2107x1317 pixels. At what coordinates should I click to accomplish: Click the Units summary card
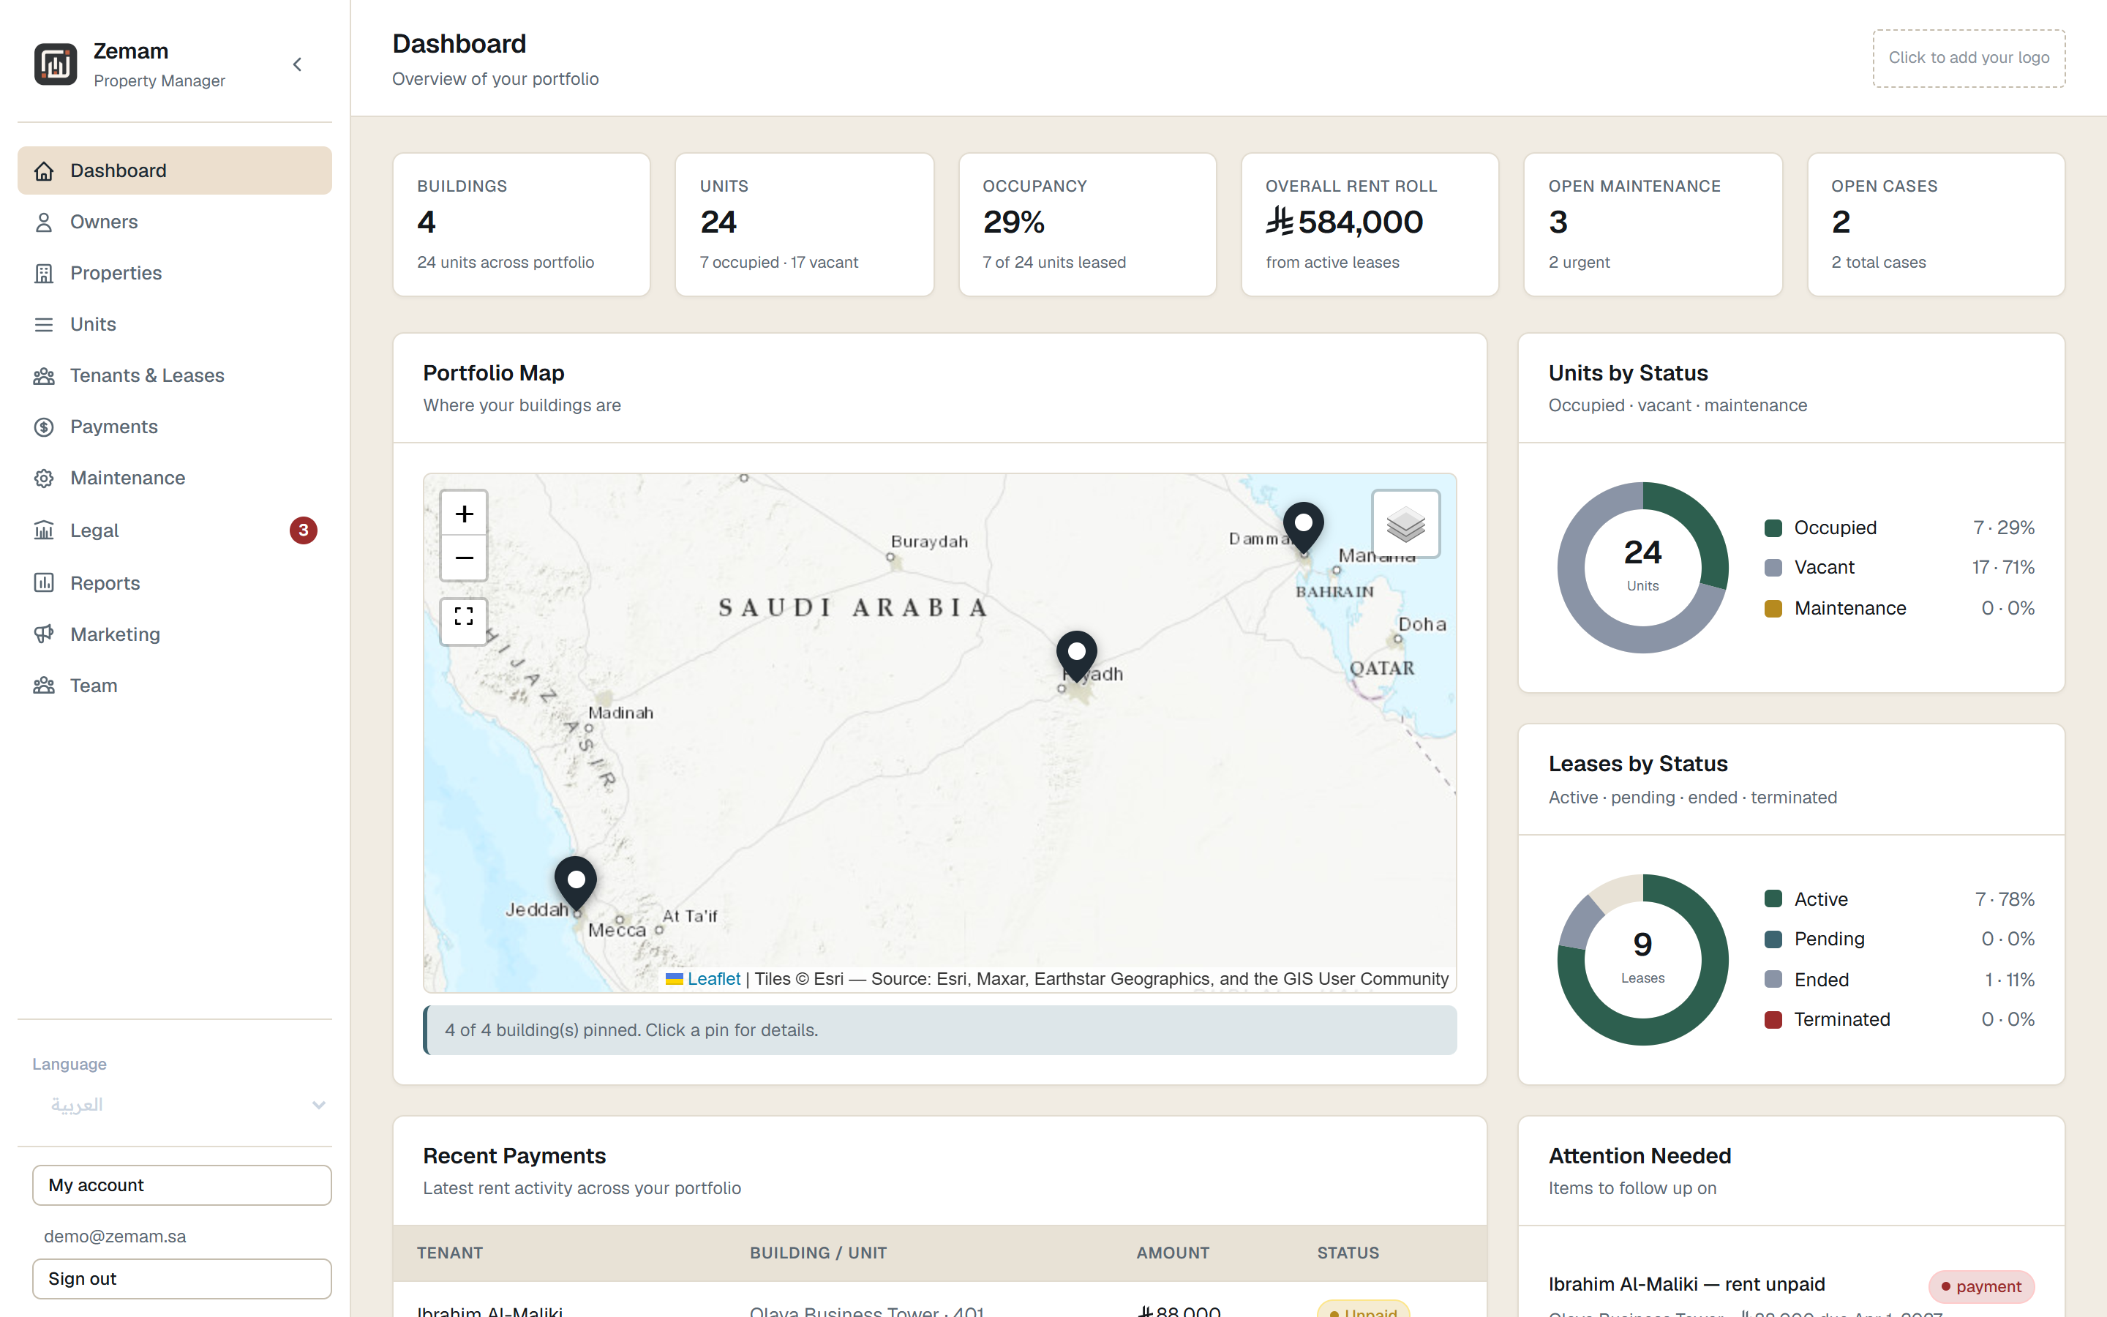click(805, 225)
